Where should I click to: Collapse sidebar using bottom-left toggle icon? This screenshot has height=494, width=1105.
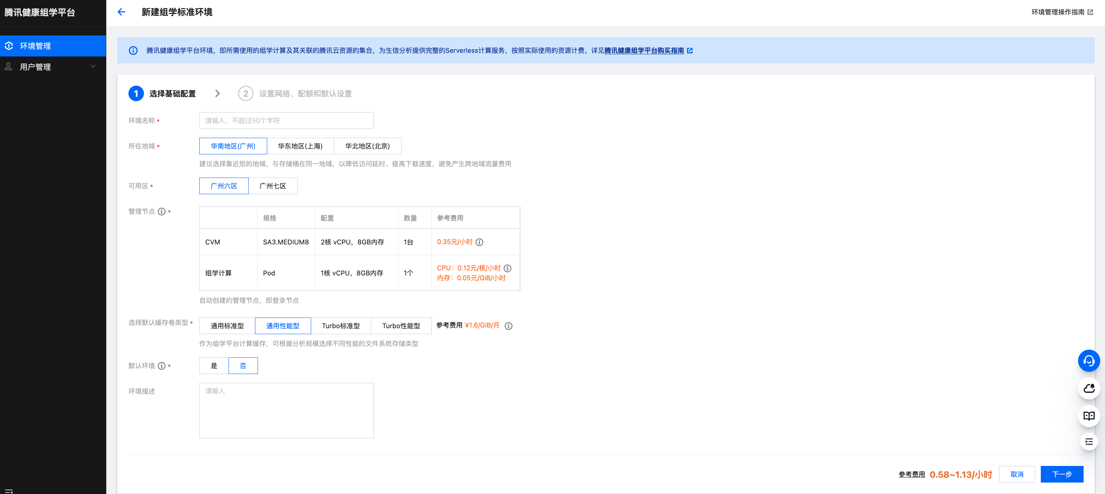click(x=8, y=491)
